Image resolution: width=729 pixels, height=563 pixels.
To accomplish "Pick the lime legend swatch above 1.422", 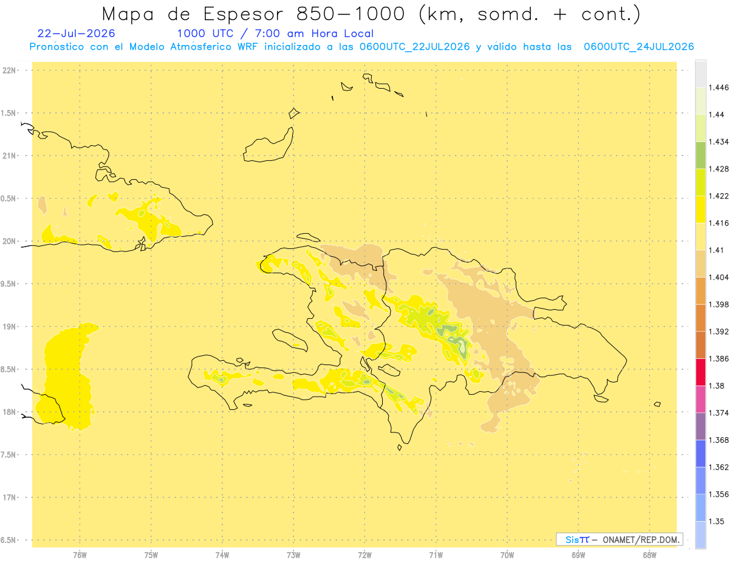I will (700, 182).
